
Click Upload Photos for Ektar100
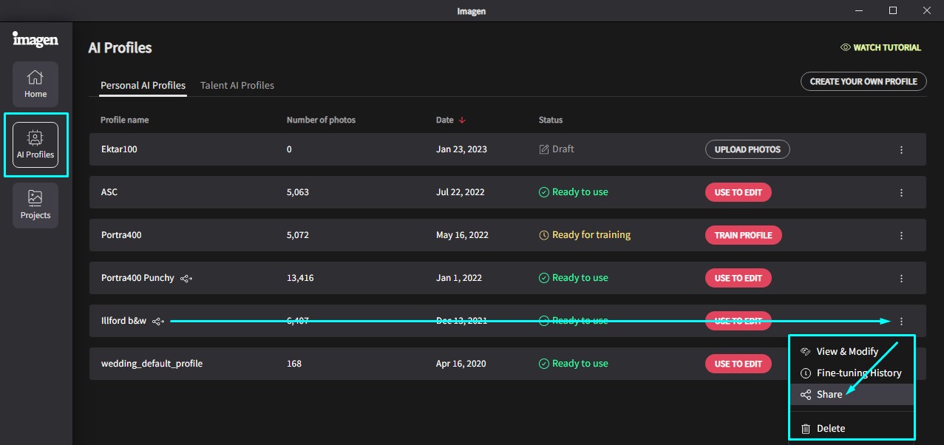747,149
